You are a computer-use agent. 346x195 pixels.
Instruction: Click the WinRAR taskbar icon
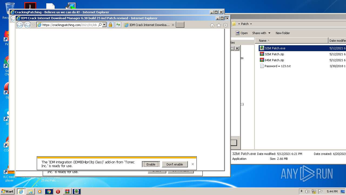tap(67, 191)
